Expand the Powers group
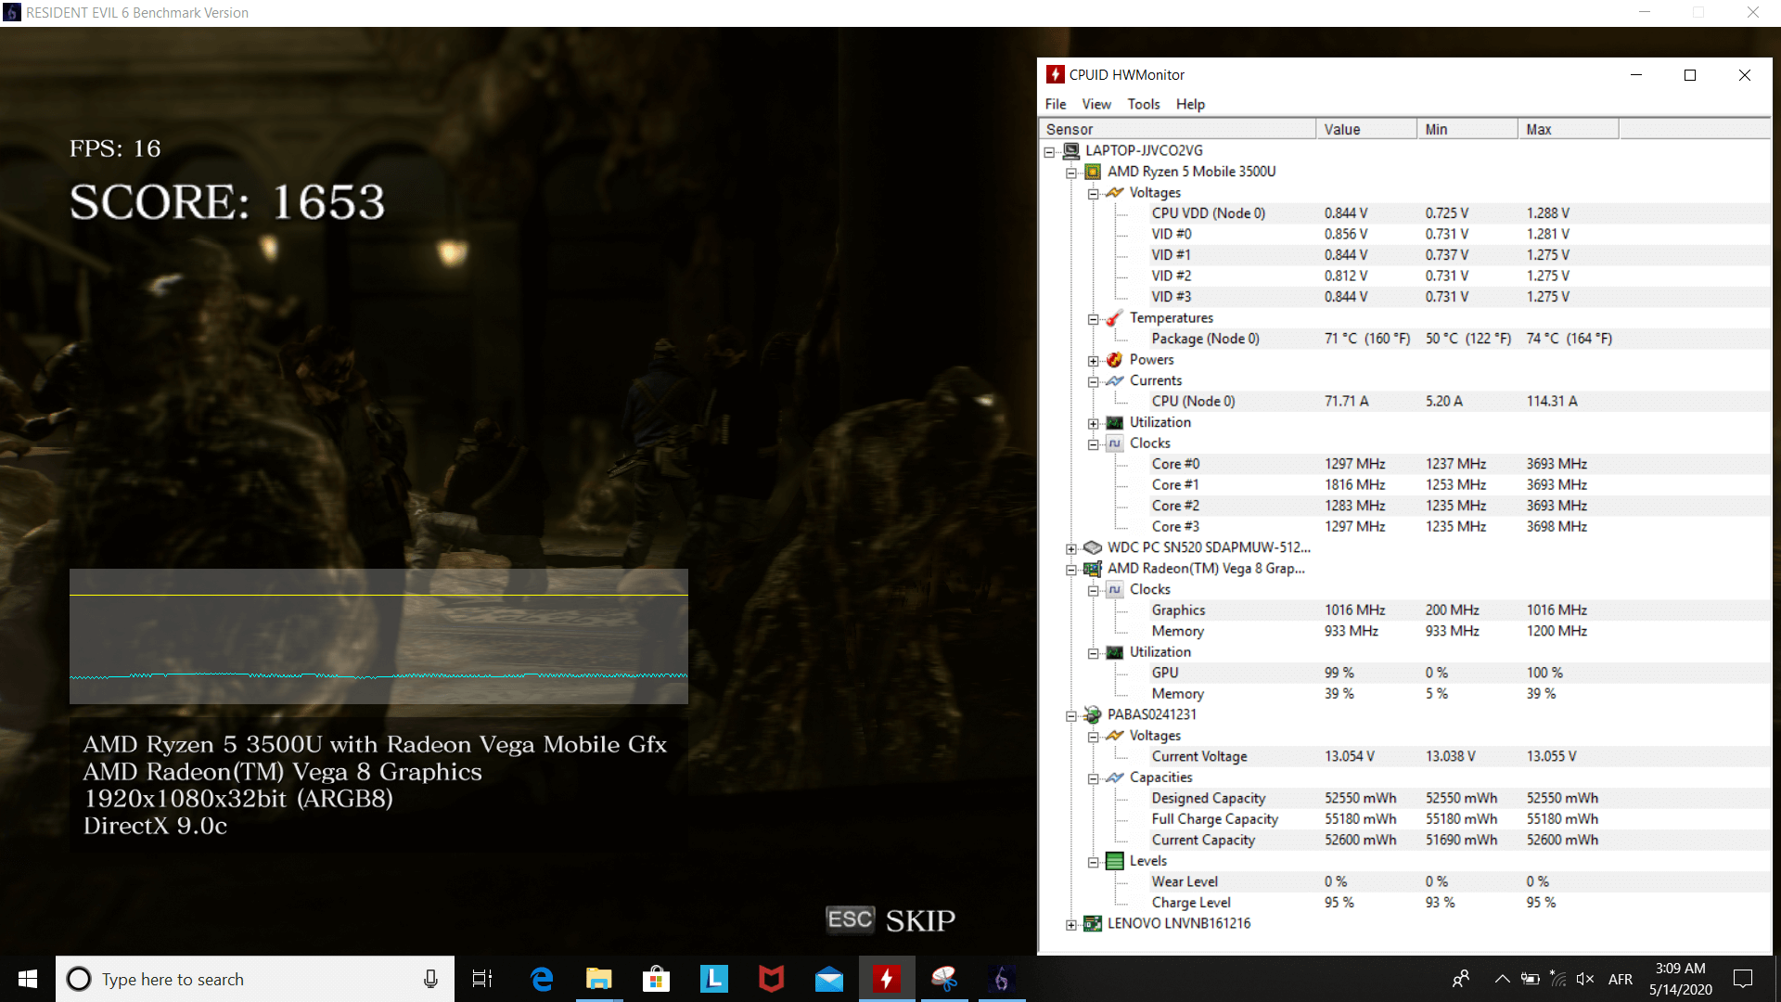 click(1094, 360)
